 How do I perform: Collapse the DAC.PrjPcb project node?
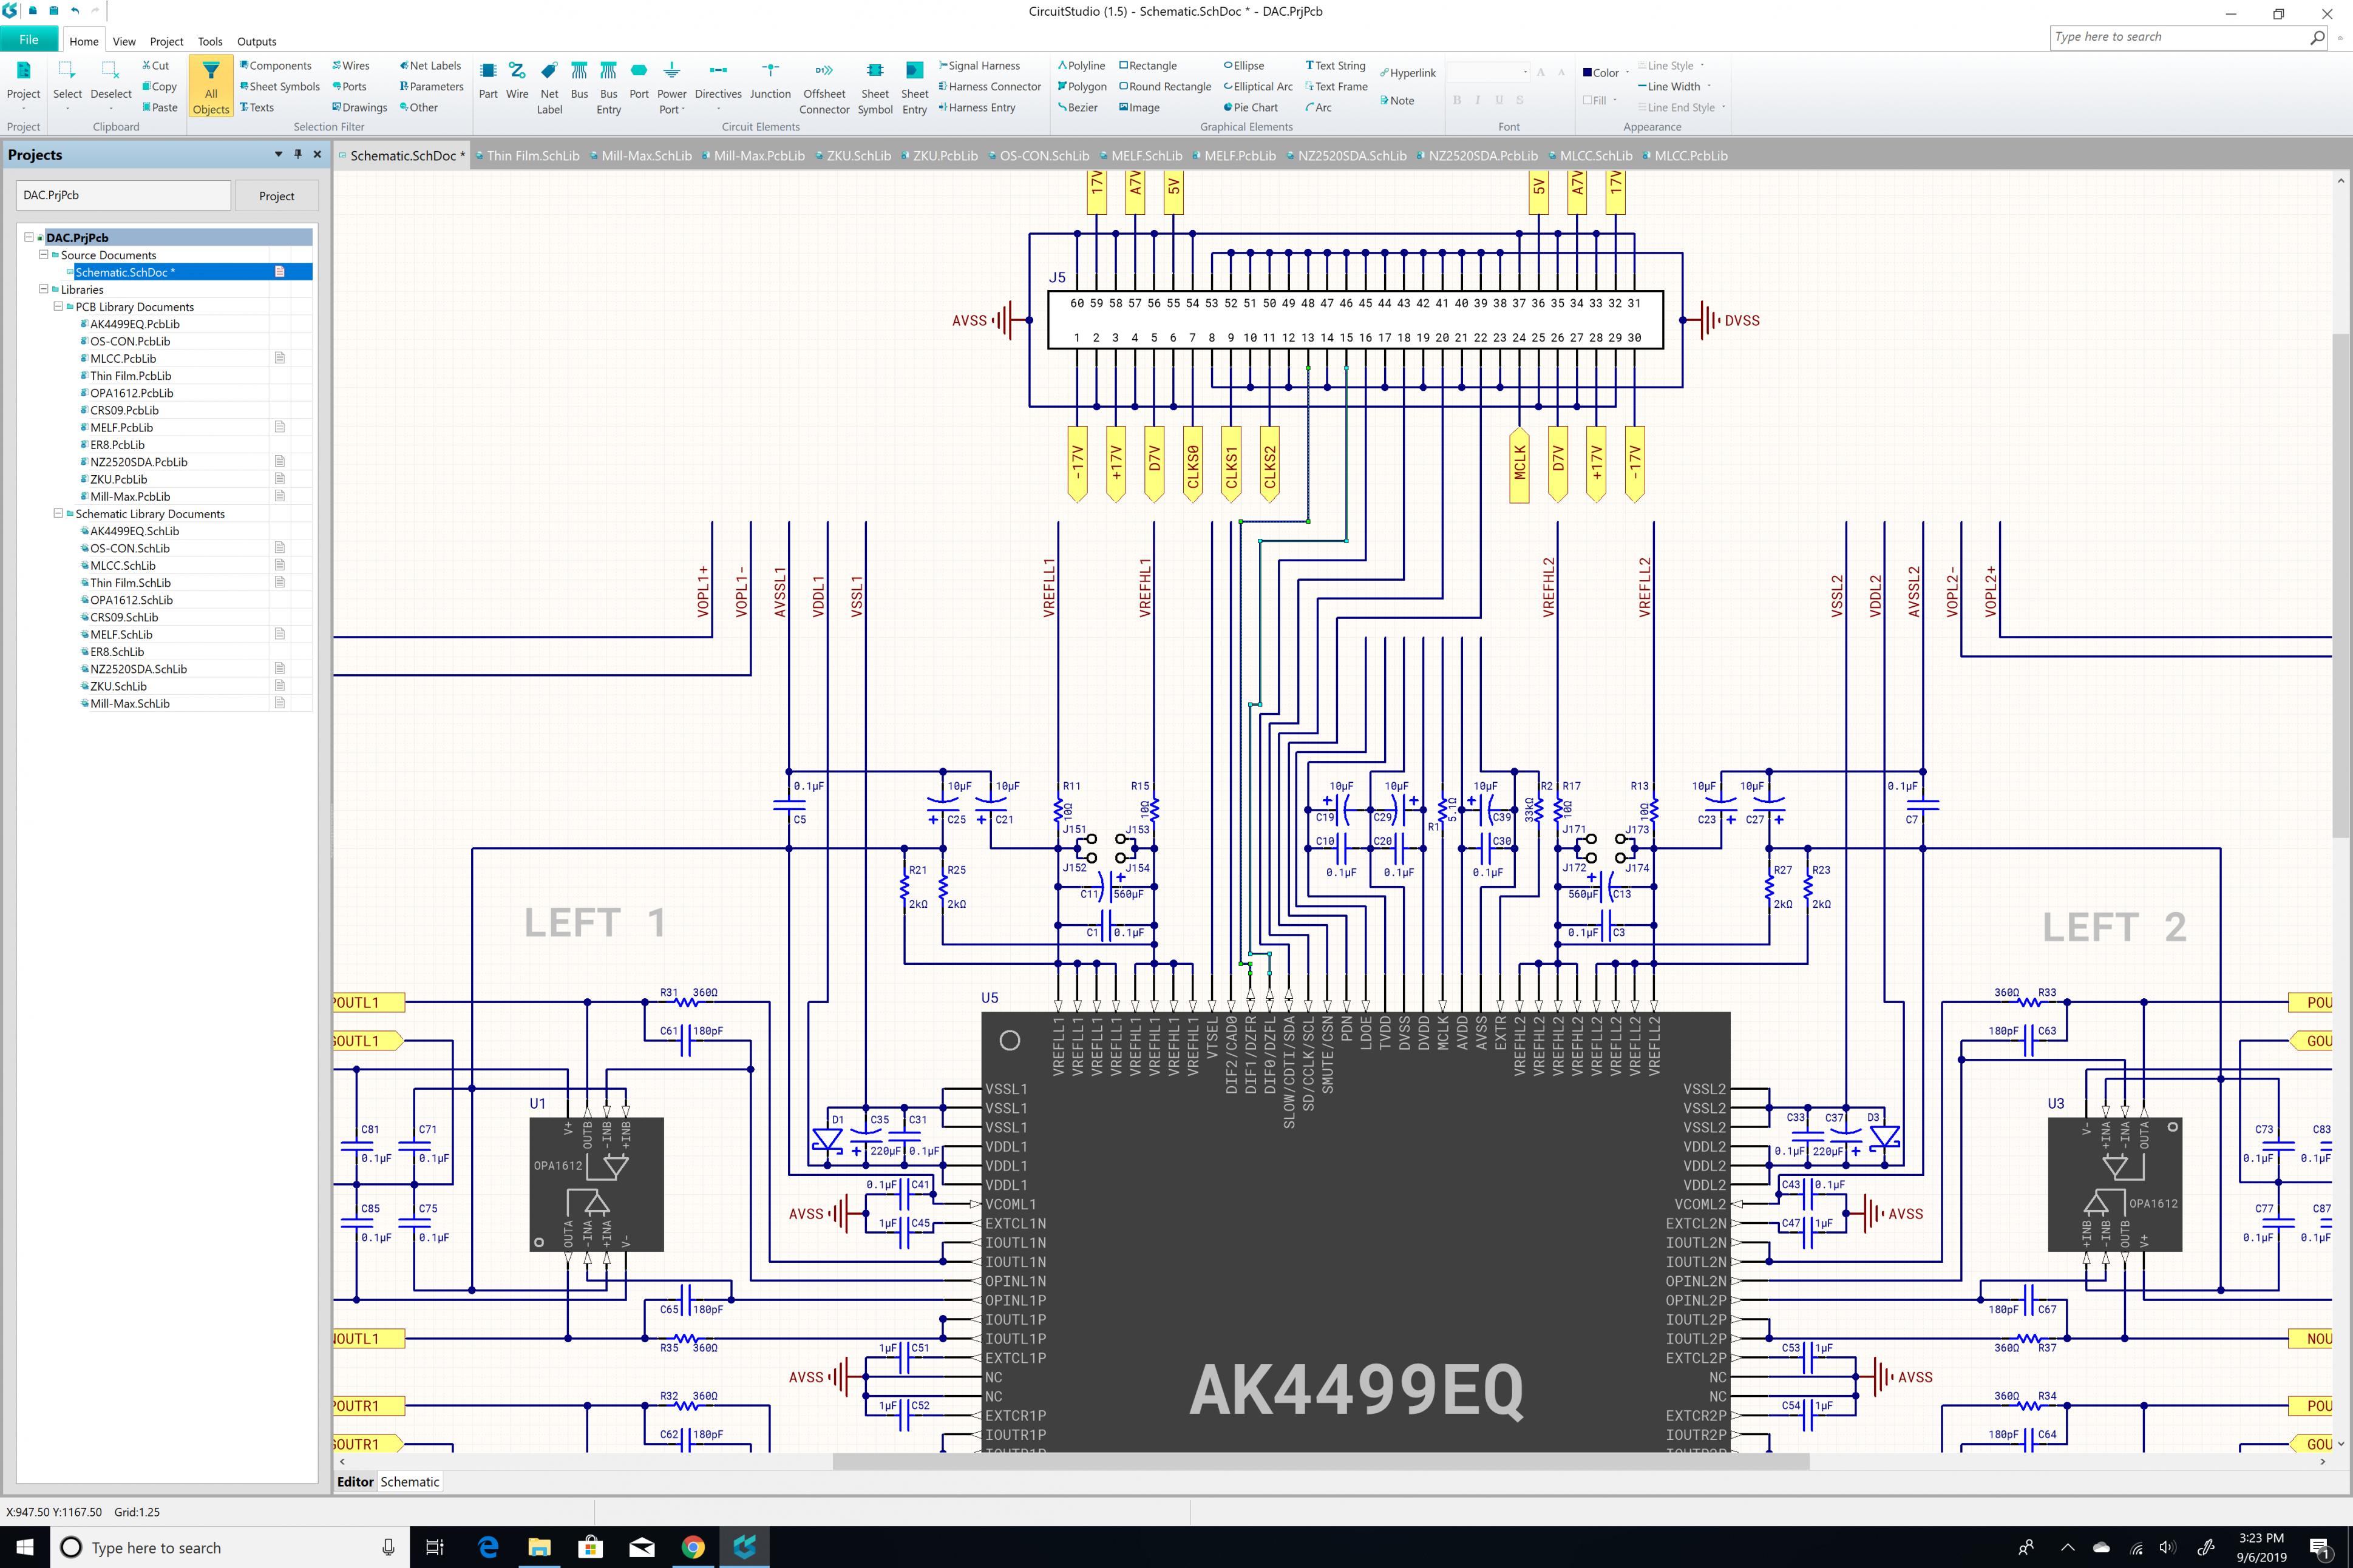point(29,237)
